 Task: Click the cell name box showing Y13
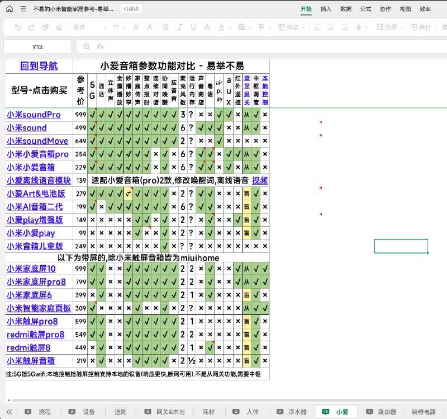37,47
